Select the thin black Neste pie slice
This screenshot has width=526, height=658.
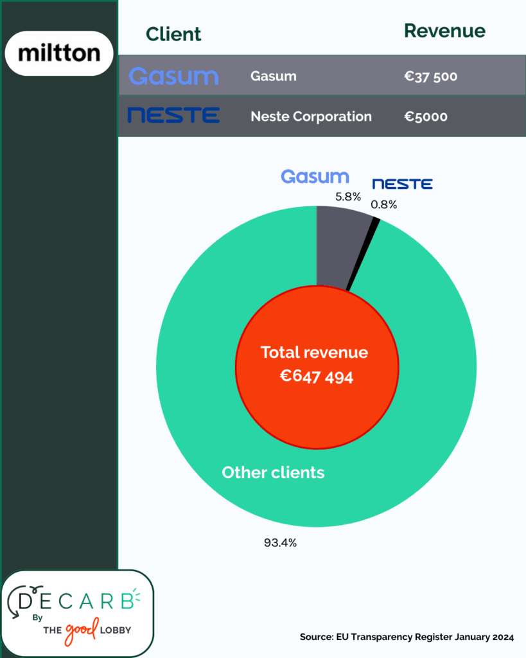tap(364, 254)
